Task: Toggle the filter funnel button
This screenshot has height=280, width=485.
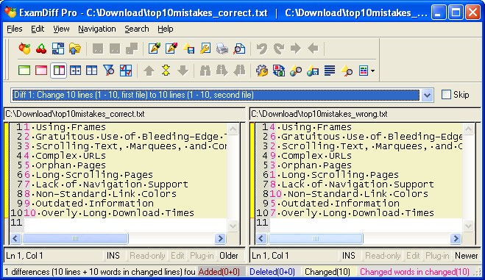Action: (x=109, y=71)
